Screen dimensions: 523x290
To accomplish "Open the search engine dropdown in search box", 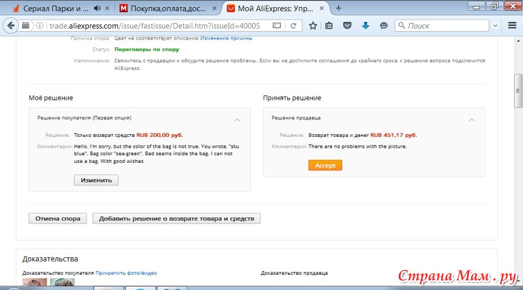I will (x=403, y=26).
